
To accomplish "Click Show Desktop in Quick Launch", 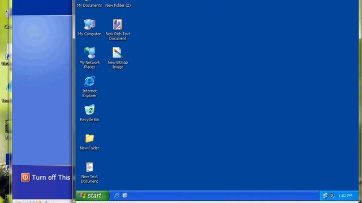I will [124, 196].
